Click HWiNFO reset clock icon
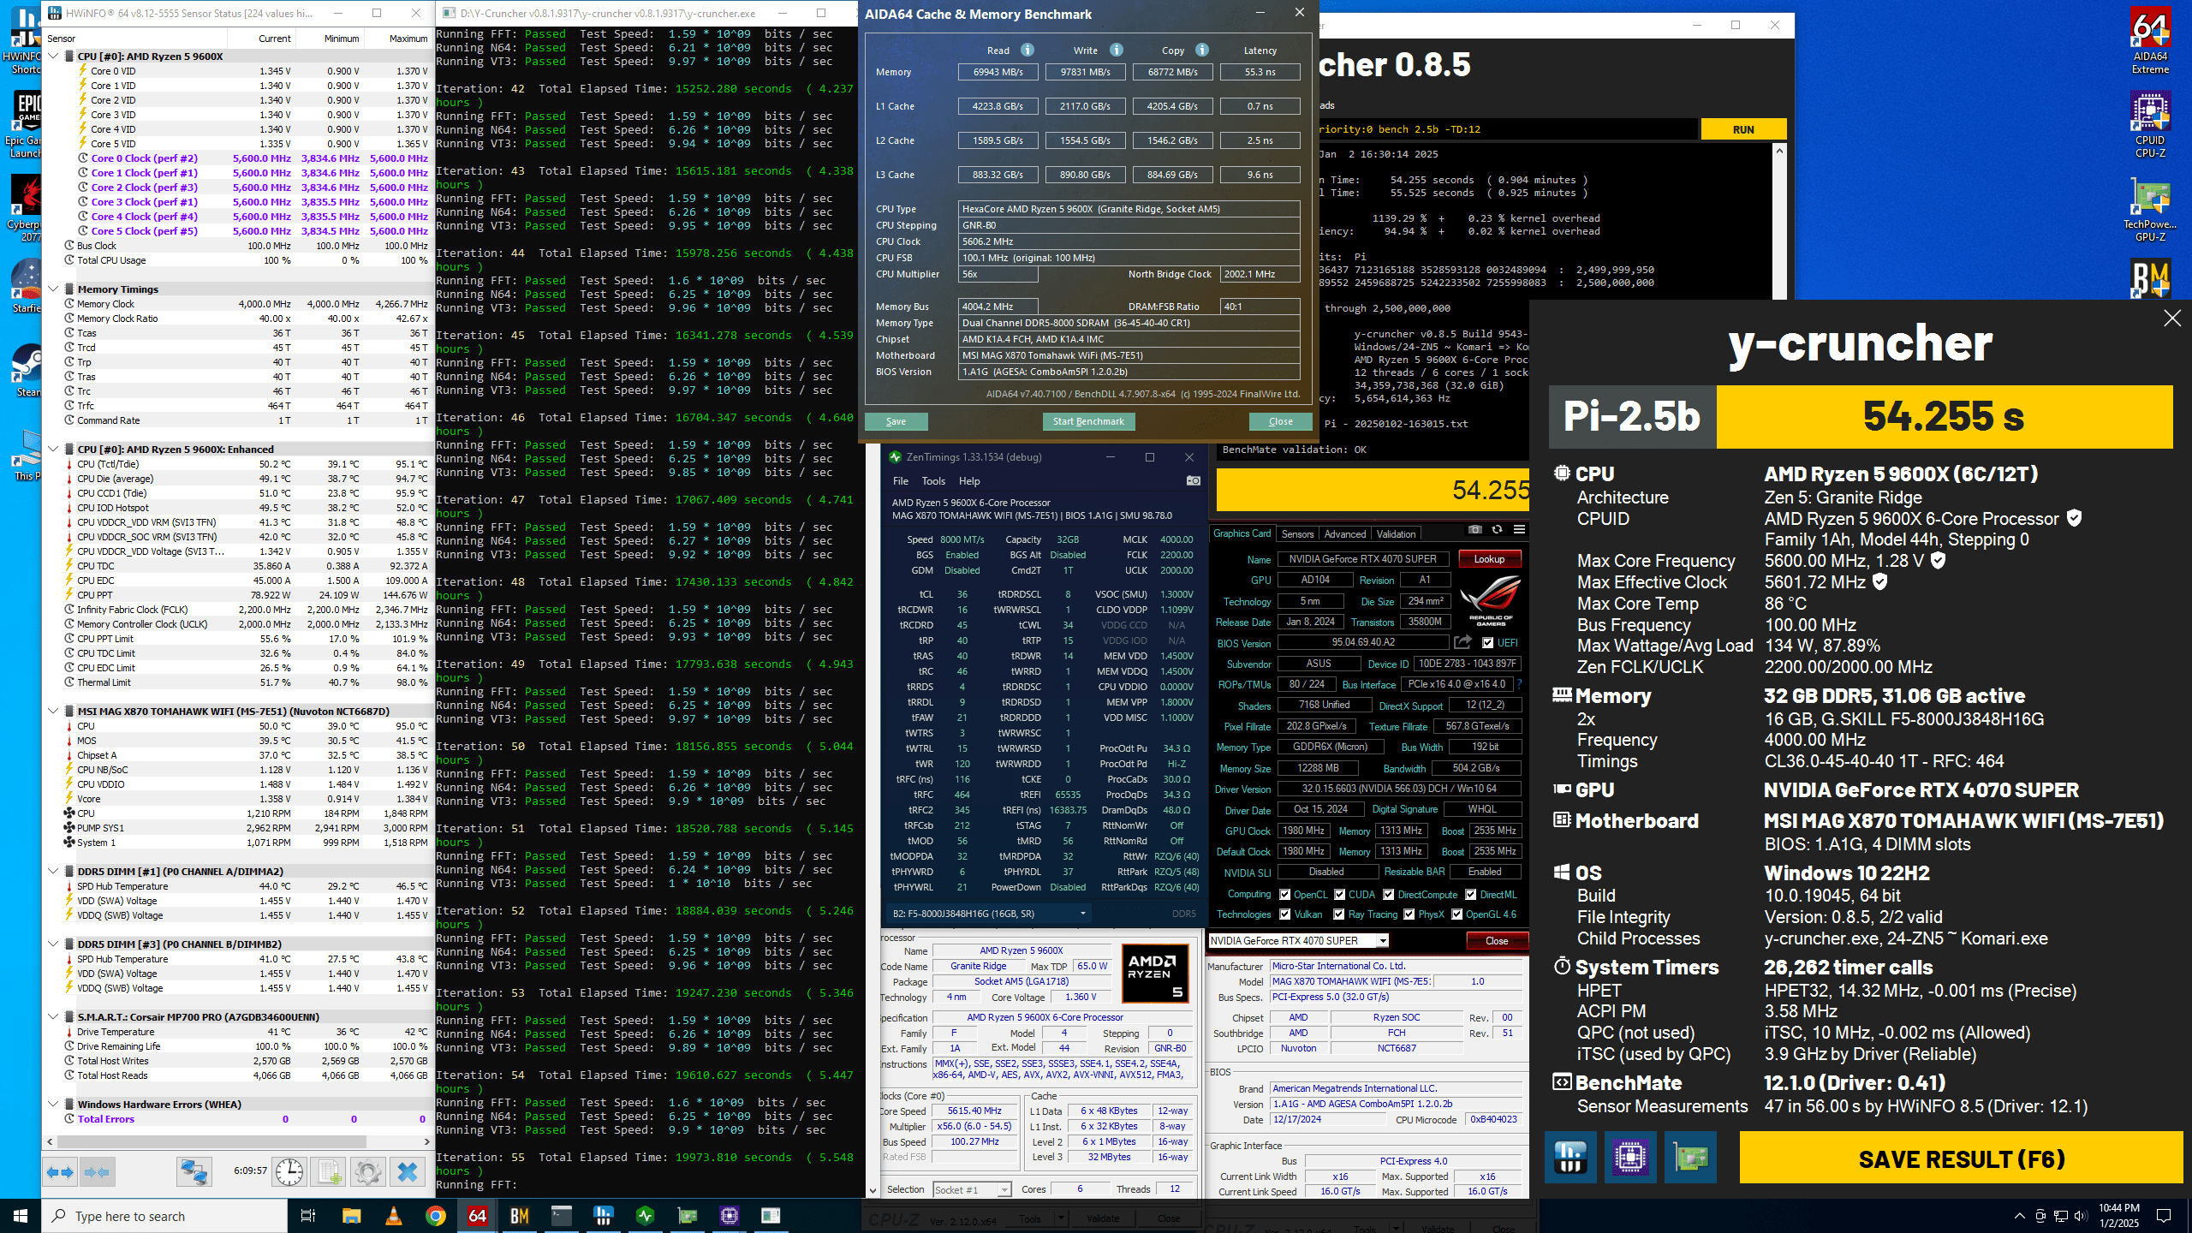The image size is (2192, 1233). (289, 1171)
